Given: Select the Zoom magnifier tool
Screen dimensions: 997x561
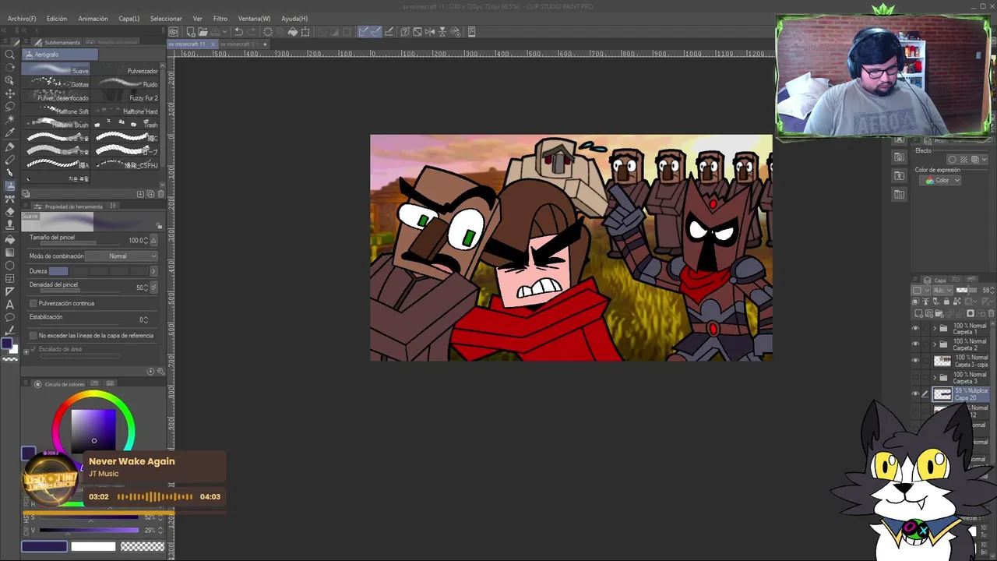Looking at the screenshot, I should coord(10,55).
